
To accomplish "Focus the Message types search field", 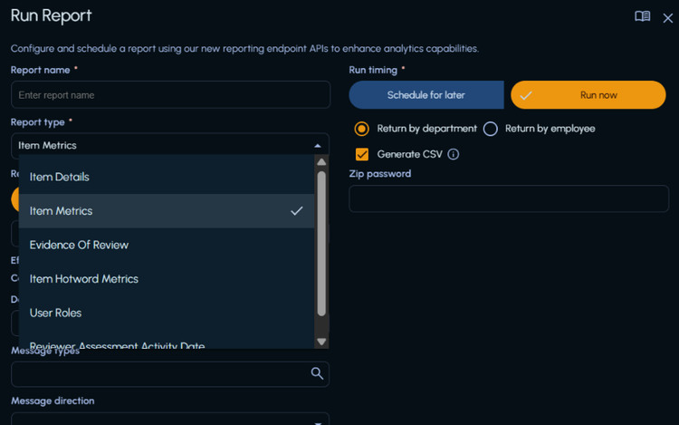I will click(x=170, y=374).
